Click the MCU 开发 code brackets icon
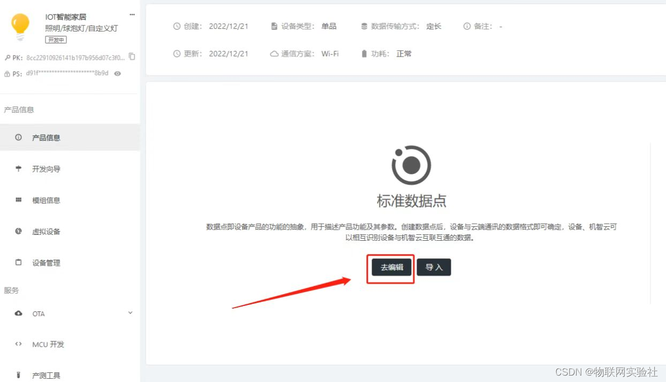The height and width of the screenshot is (382, 666). click(19, 344)
